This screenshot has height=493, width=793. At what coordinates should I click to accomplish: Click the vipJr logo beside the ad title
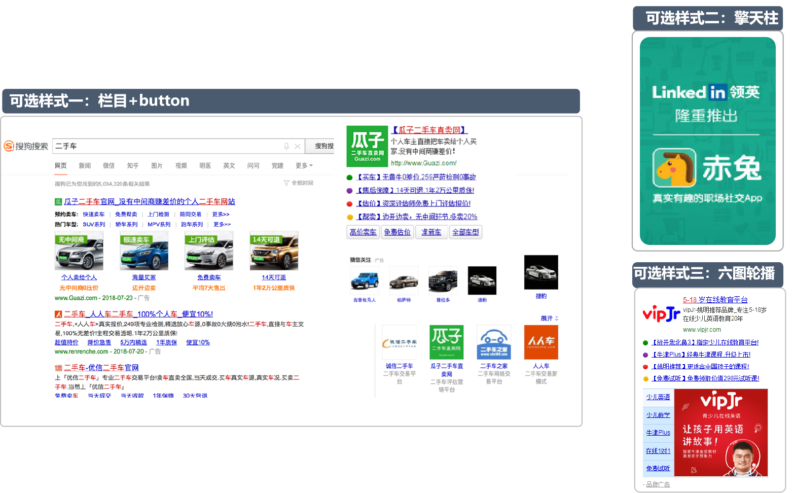pyautogui.click(x=661, y=314)
